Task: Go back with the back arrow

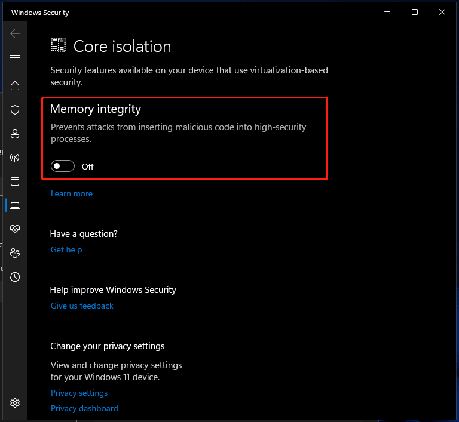Action: pos(15,33)
